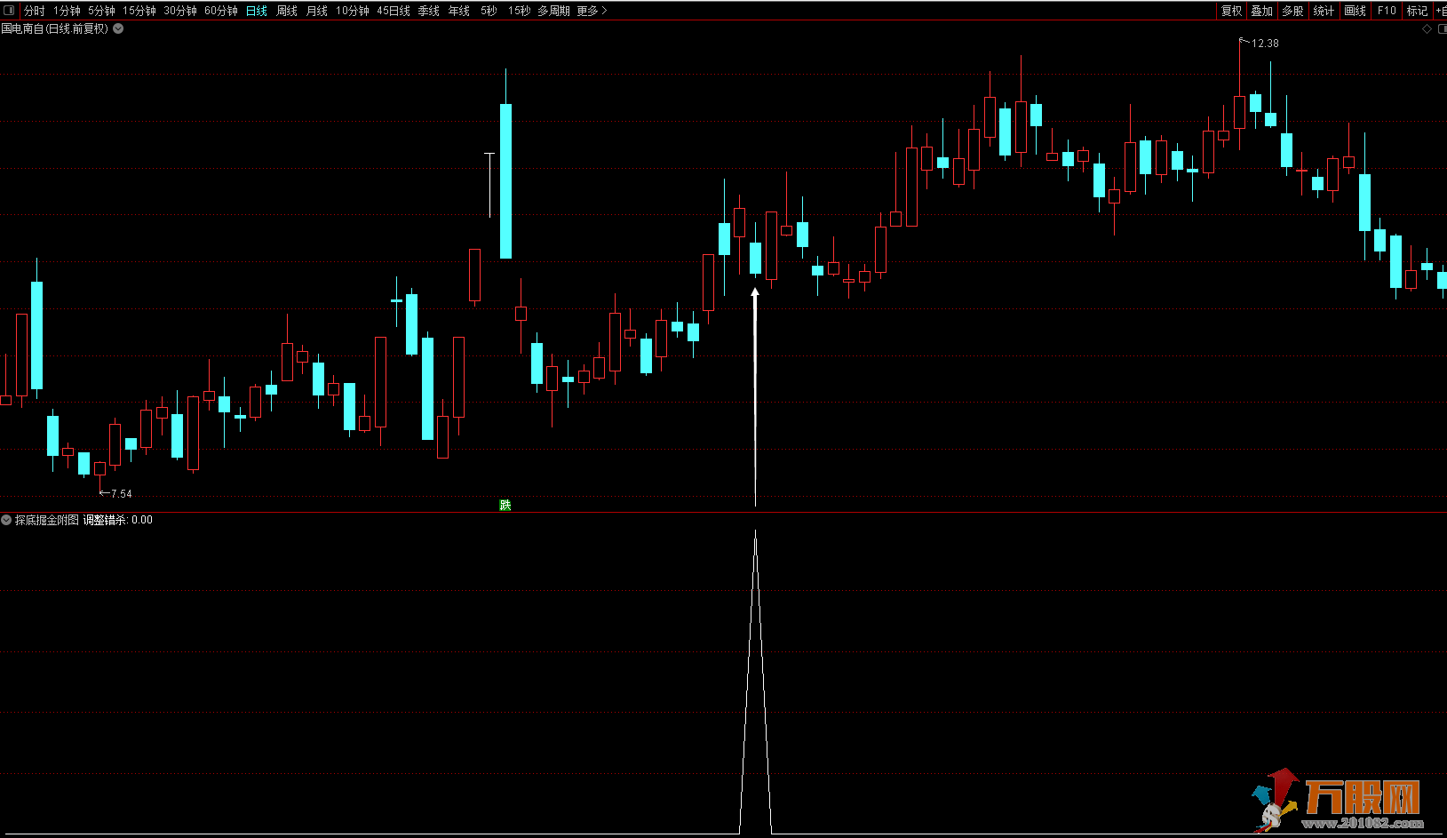Image resolution: width=1447 pixels, height=838 pixels.
Task: Open 多周期 multi-period view
Action: pos(553,11)
